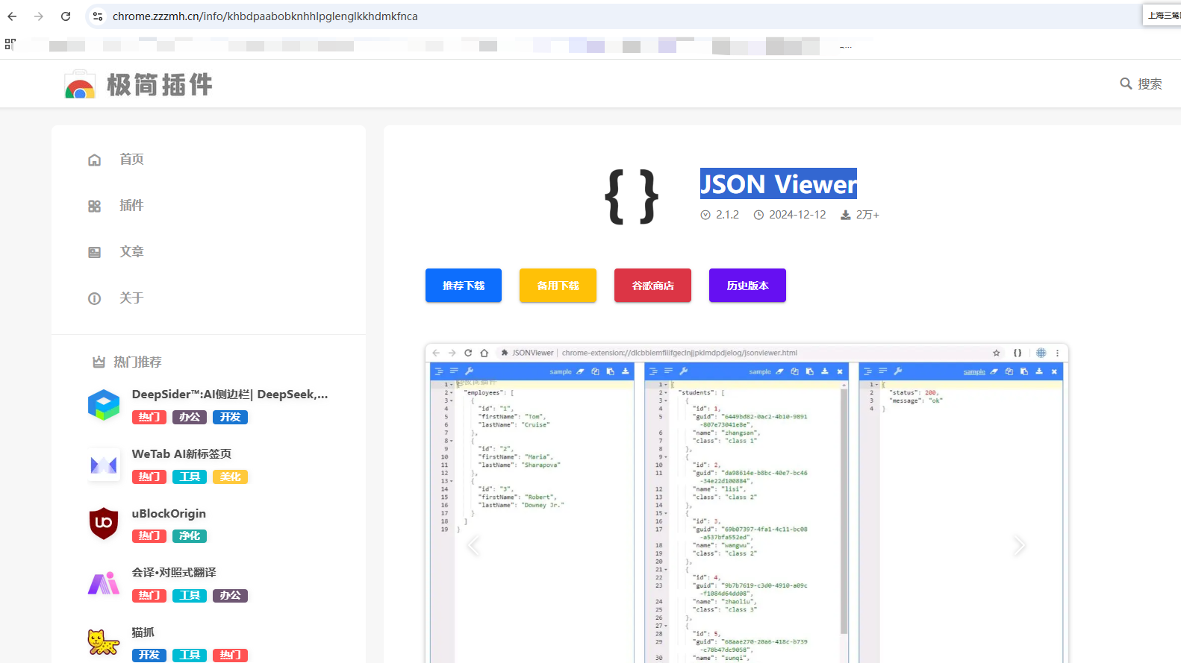Click the browser forward arrow
The width and height of the screenshot is (1181, 663).
point(39,16)
